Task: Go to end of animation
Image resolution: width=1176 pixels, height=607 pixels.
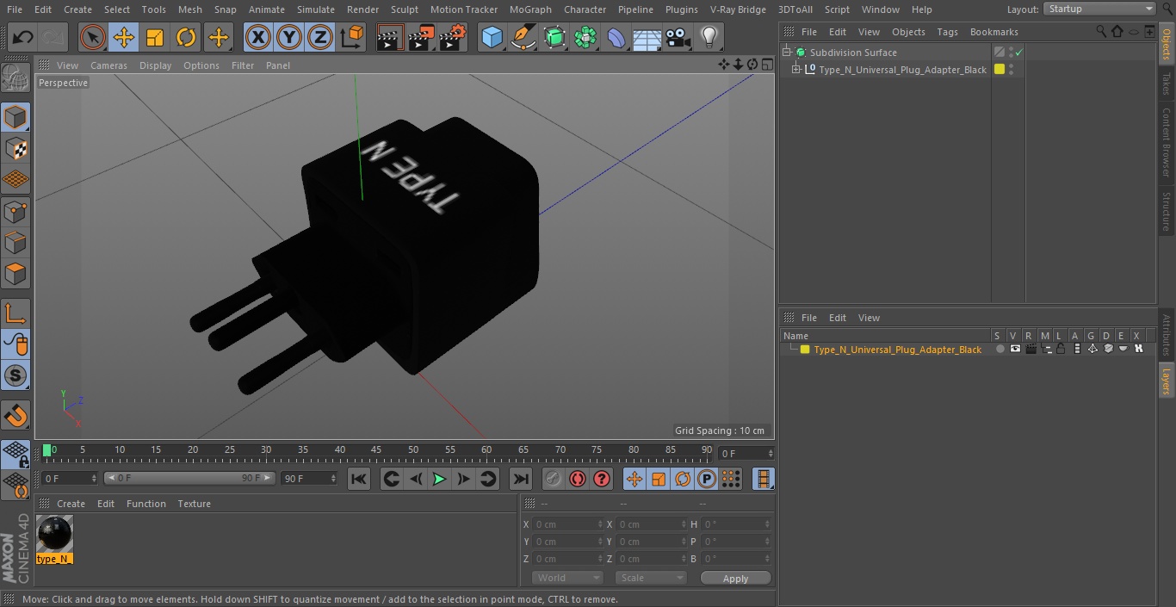Action: [521, 479]
